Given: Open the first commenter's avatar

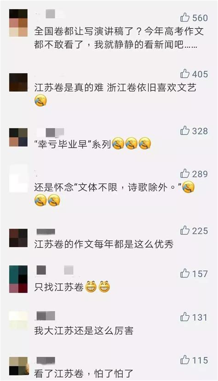Looking at the screenshot, I should point(18,23).
